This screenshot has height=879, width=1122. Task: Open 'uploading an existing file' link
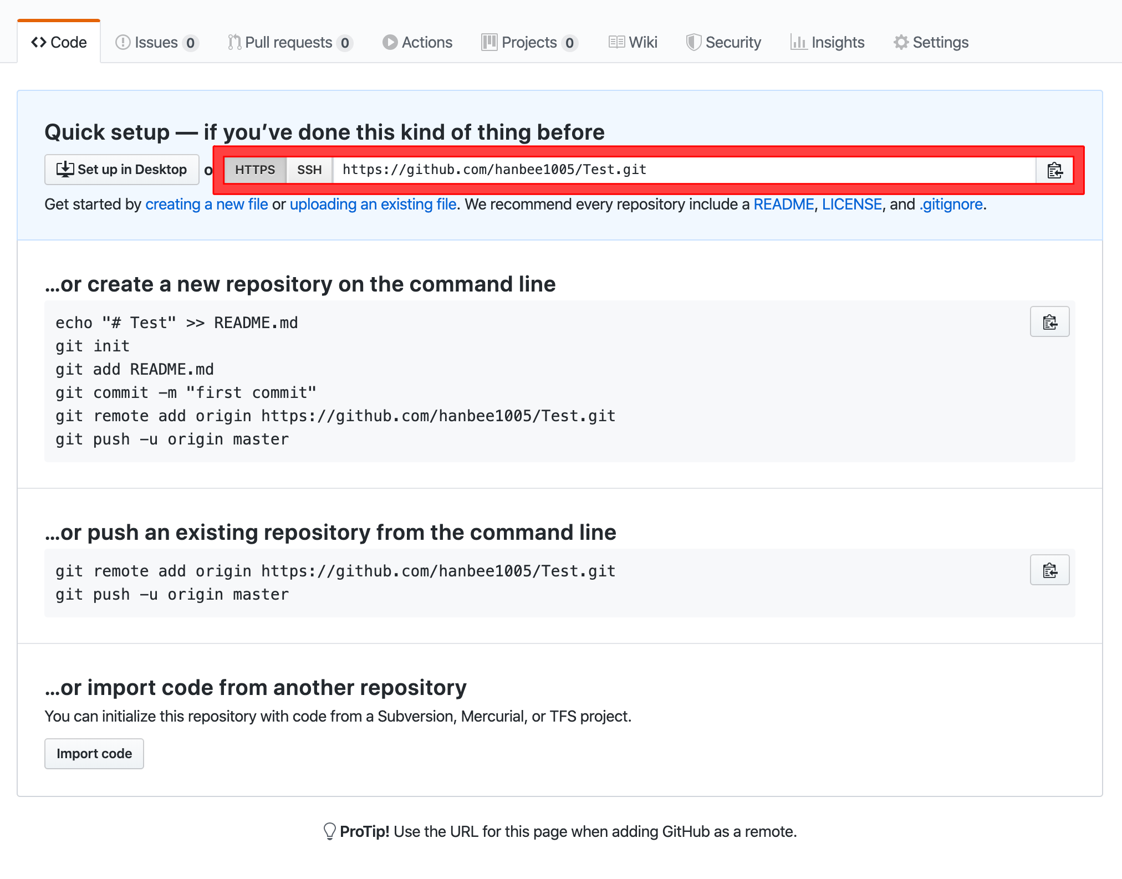[x=373, y=205]
